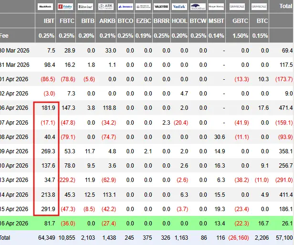Select the (173.7) total outflow

[284, 79]
